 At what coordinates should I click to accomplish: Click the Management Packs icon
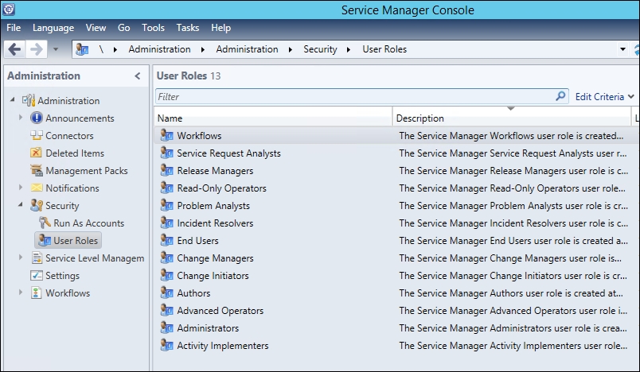coord(37,170)
